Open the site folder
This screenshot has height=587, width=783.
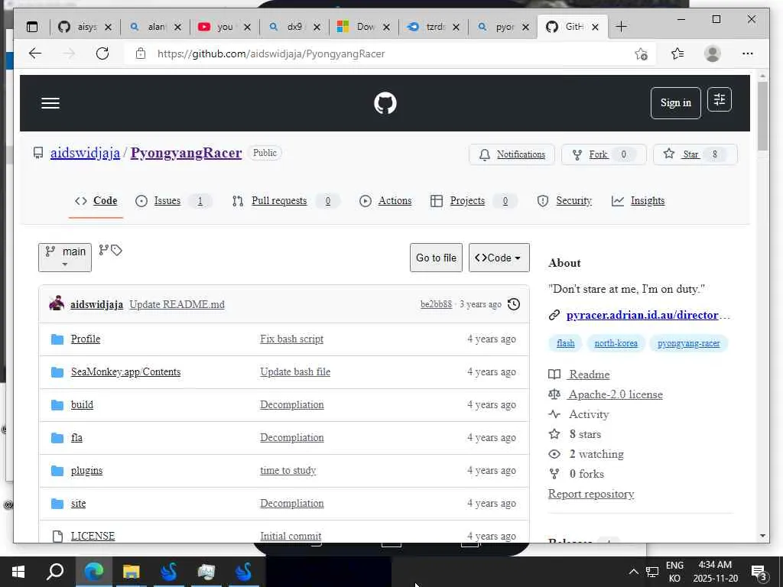tap(78, 503)
